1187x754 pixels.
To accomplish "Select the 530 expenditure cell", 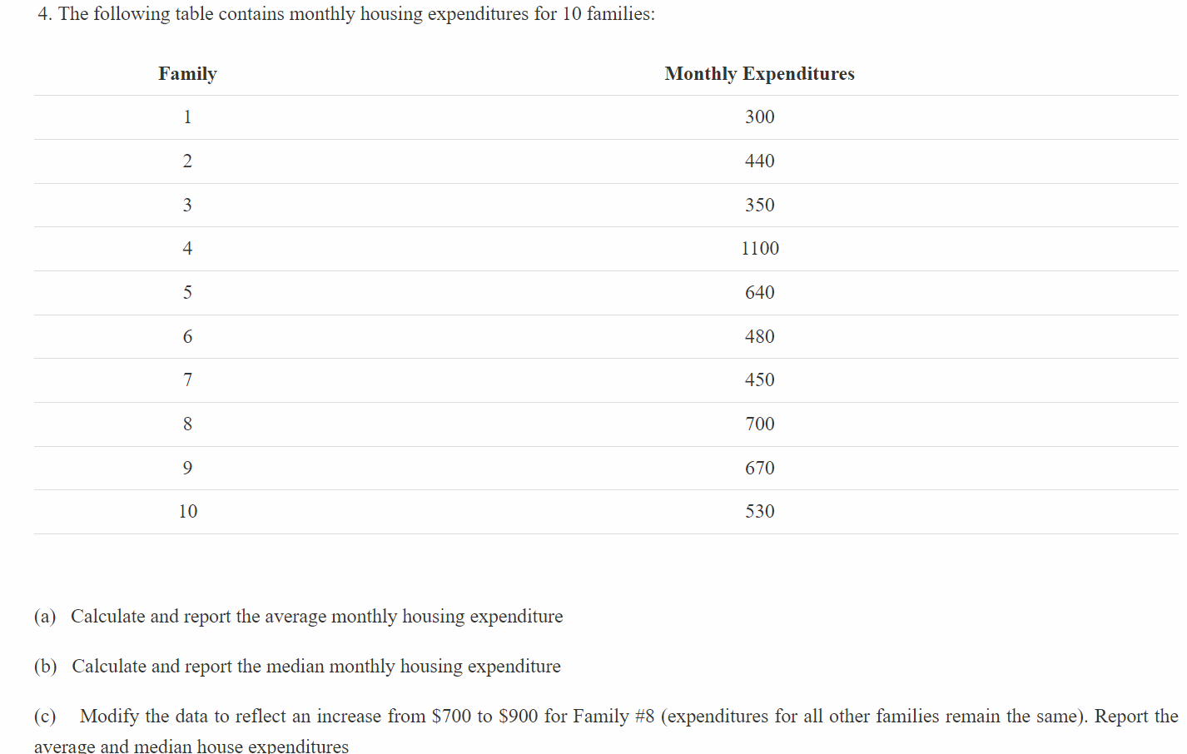I will [759, 512].
